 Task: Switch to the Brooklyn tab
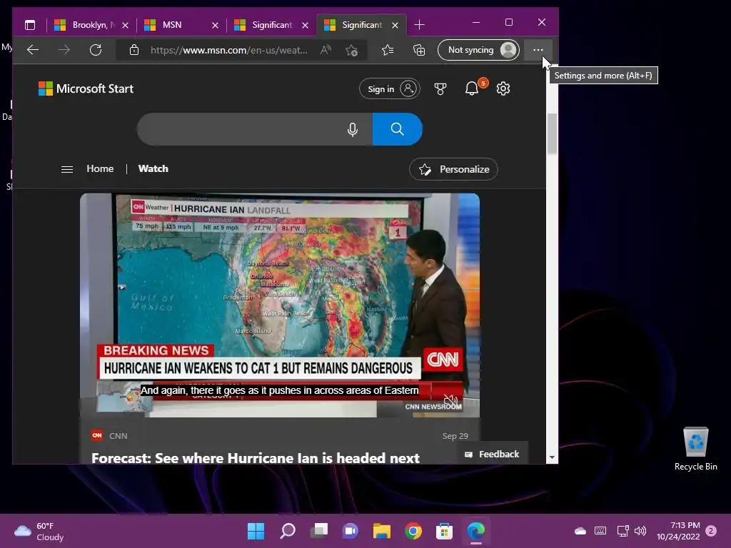(91, 25)
